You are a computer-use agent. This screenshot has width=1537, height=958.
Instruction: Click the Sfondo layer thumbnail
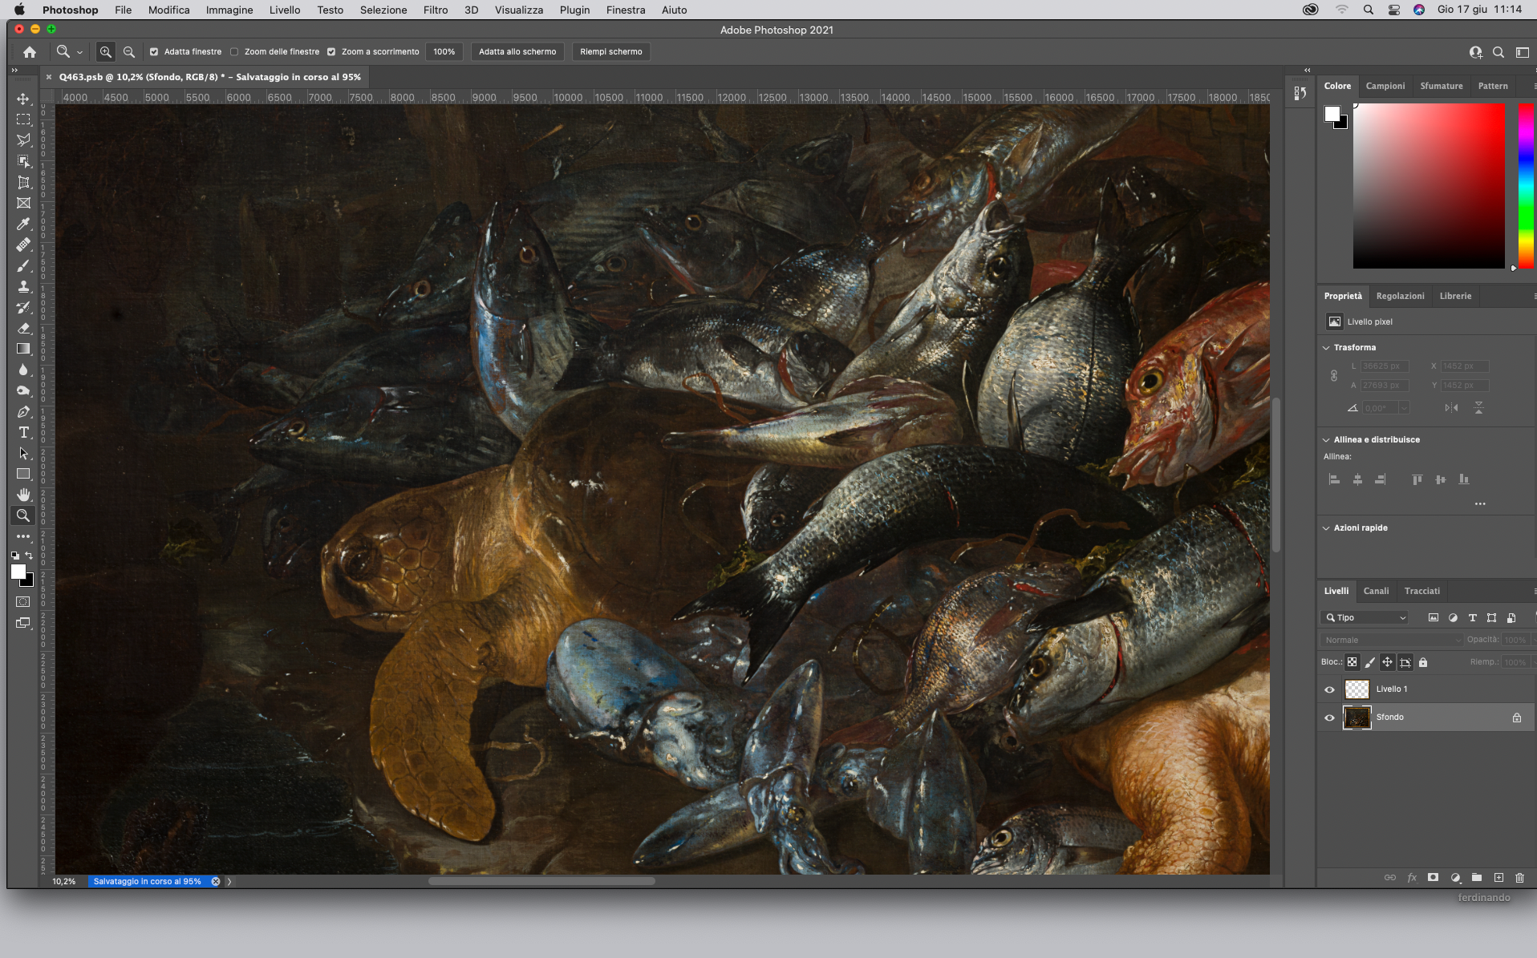pyautogui.click(x=1357, y=717)
